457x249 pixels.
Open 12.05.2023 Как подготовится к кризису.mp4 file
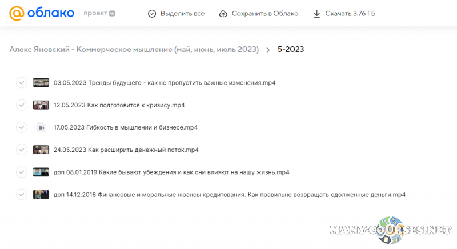coord(119,105)
